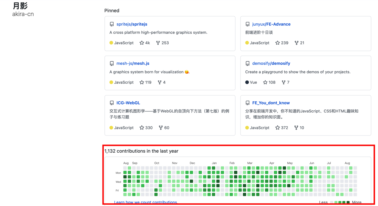The image size is (378, 206).
Task: Click the star icon next to 372
Action: point(277,128)
